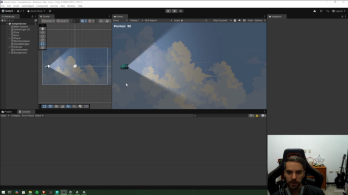The width and height of the screenshot is (348, 195).
Task: Open Unity Cloud from the cloud icon
Action: (314, 11)
